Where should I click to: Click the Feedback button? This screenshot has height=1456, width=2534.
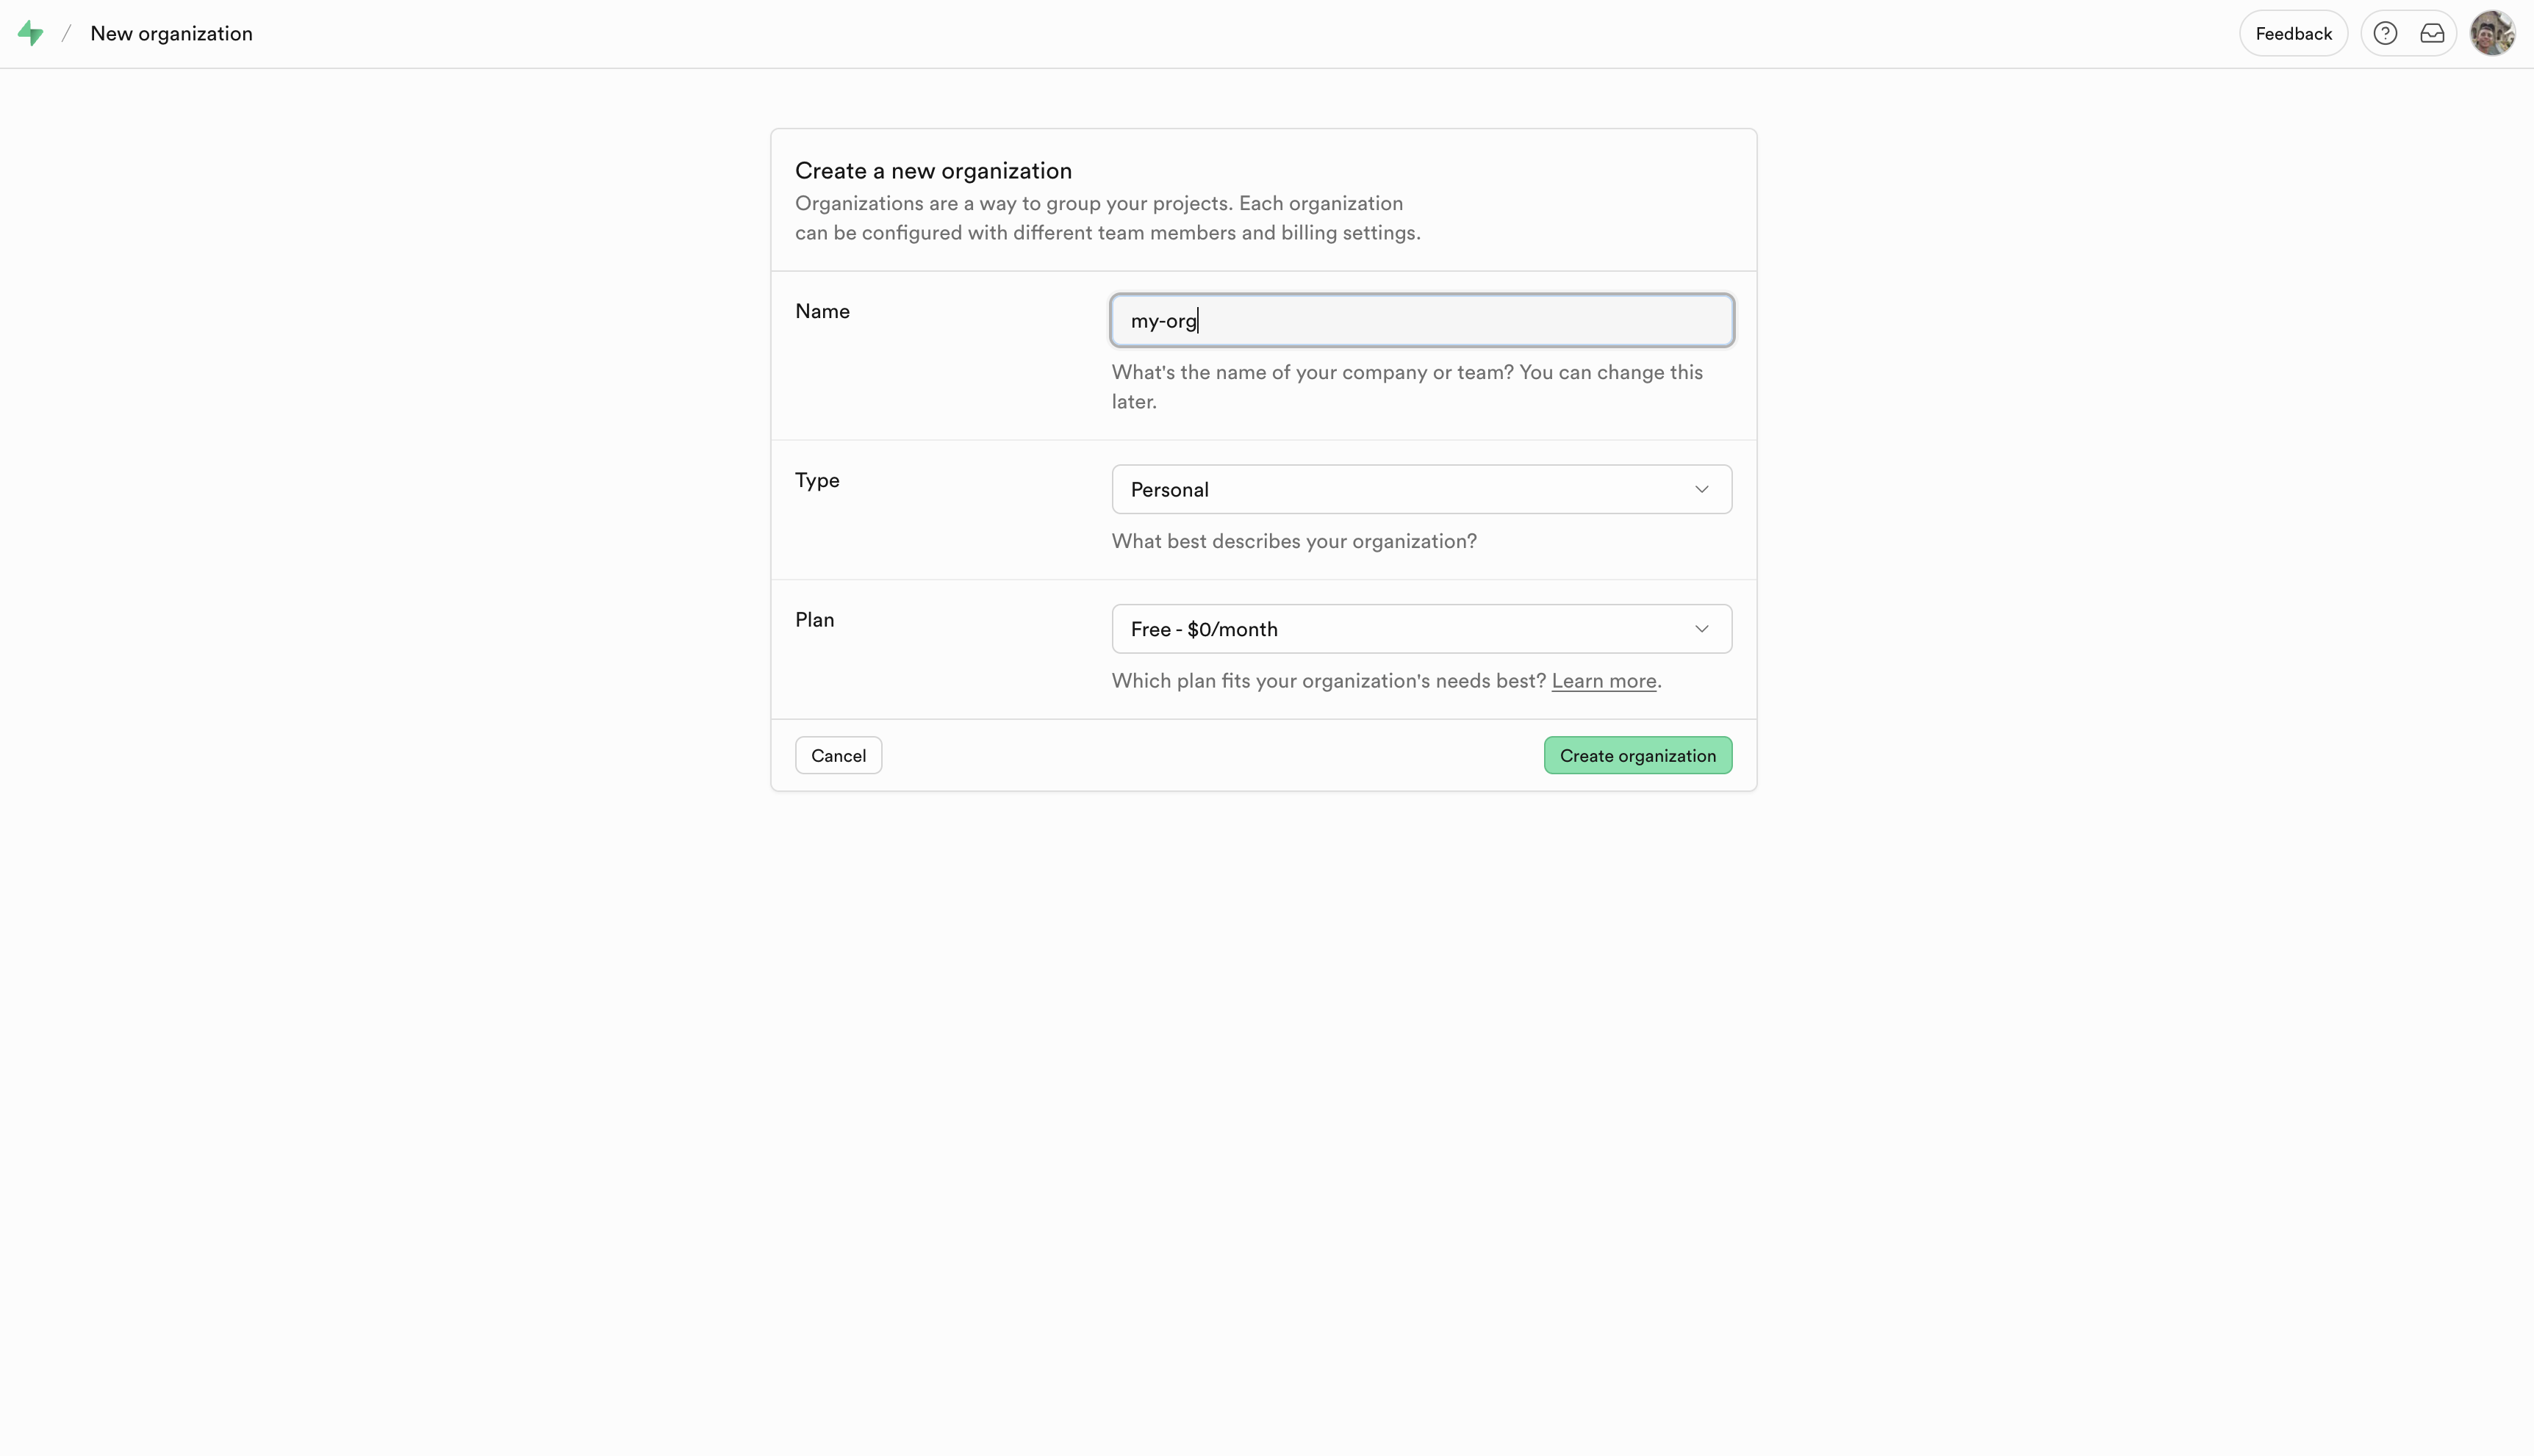coord(2293,32)
